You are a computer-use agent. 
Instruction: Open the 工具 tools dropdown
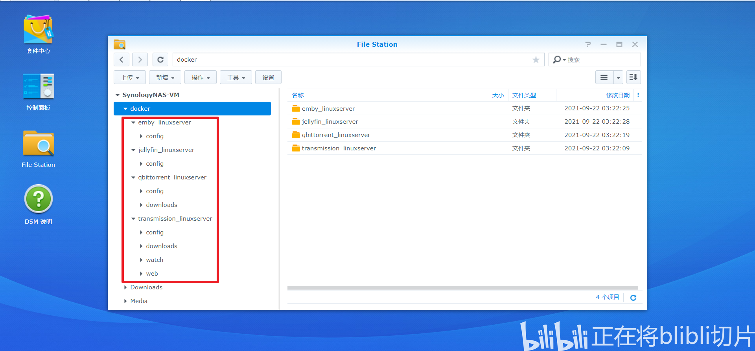click(x=236, y=77)
